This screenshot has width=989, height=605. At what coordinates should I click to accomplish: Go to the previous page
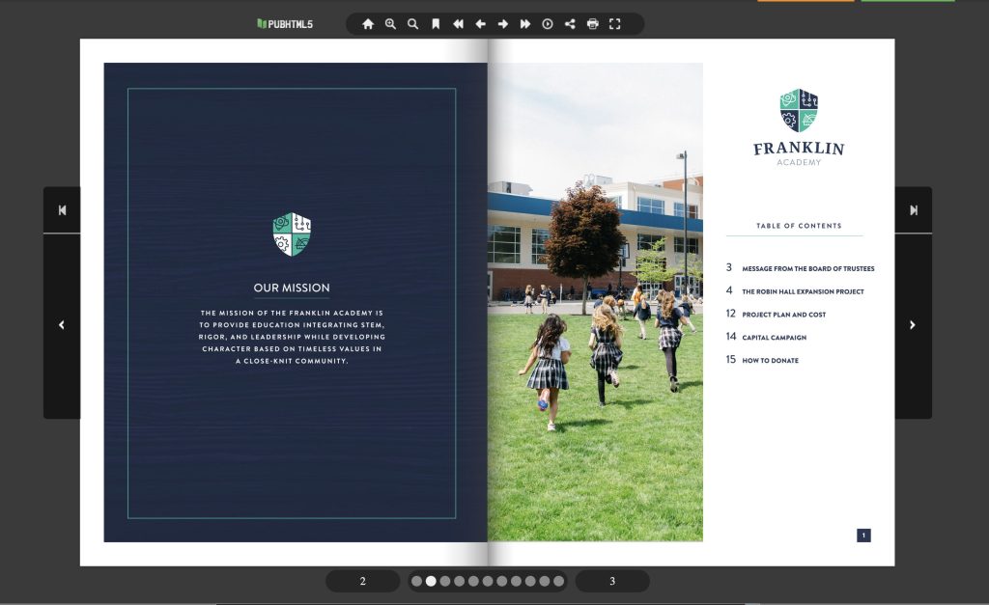(x=480, y=24)
